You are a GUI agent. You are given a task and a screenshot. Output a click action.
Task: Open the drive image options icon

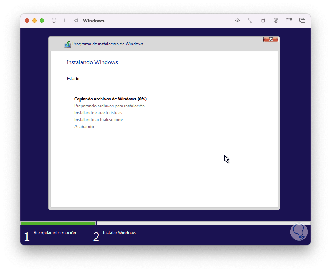[276, 20]
